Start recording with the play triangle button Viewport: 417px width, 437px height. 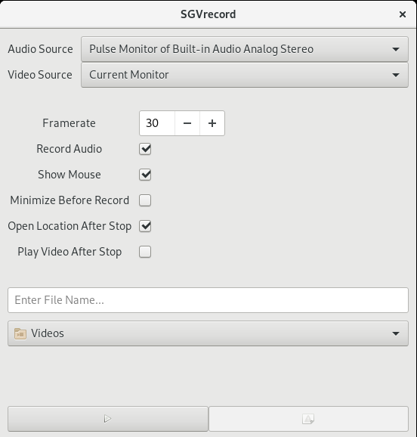(108, 419)
